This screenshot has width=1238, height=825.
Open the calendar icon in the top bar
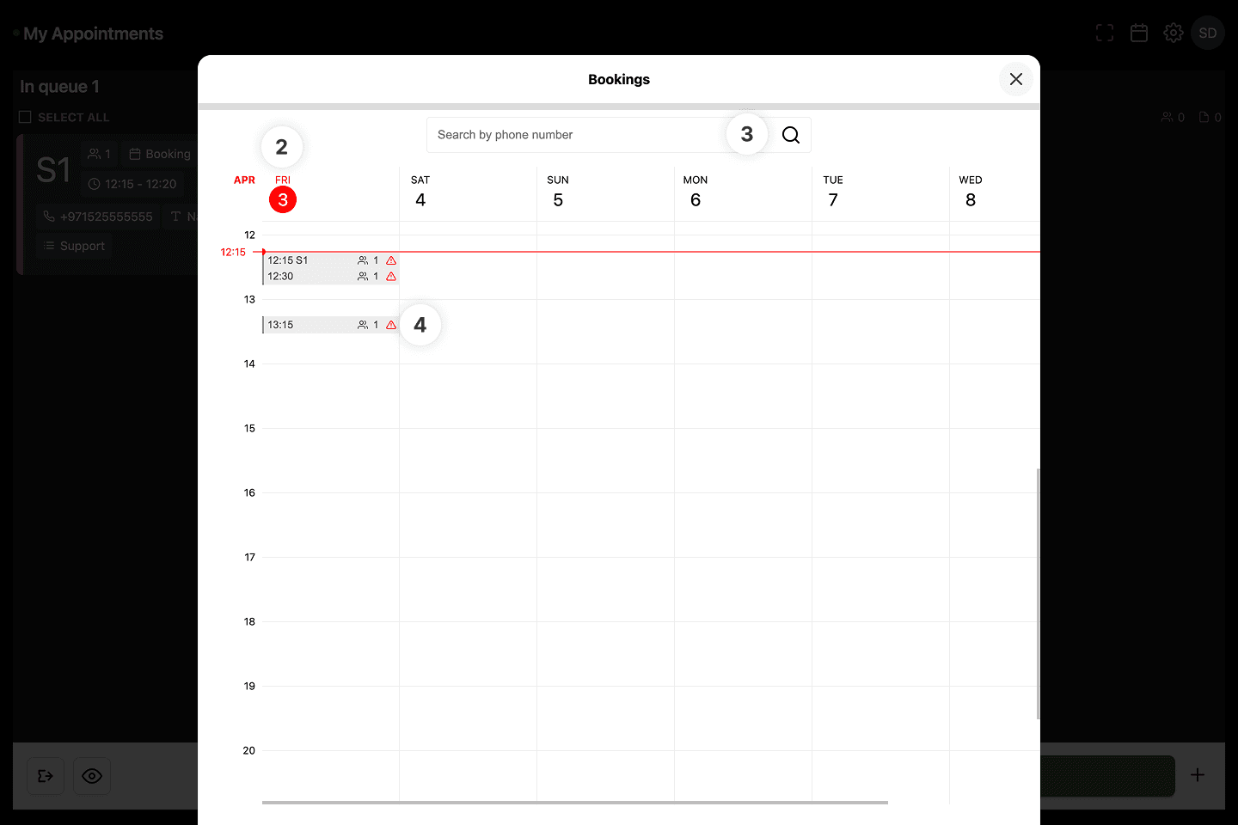pos(1139,33)
